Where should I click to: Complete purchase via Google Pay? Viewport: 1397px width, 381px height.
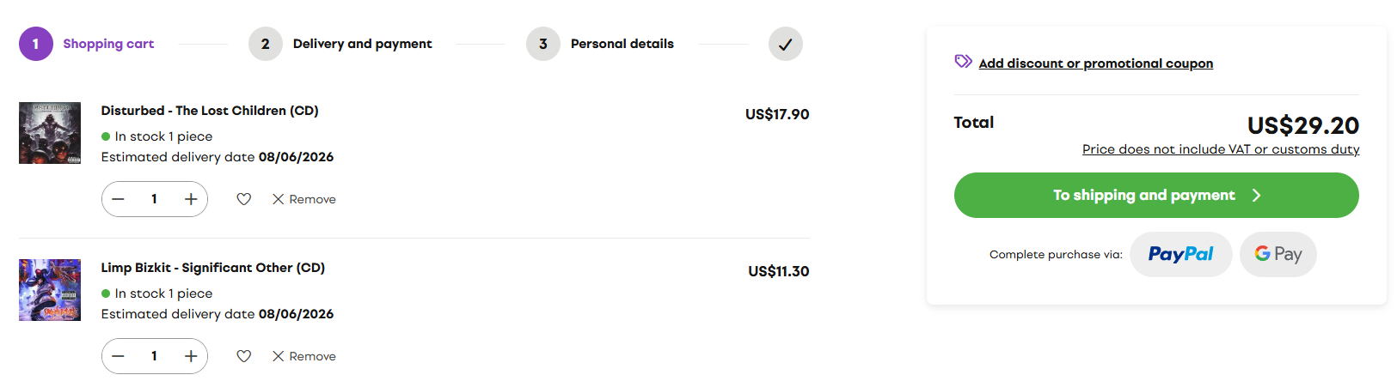1278,254
